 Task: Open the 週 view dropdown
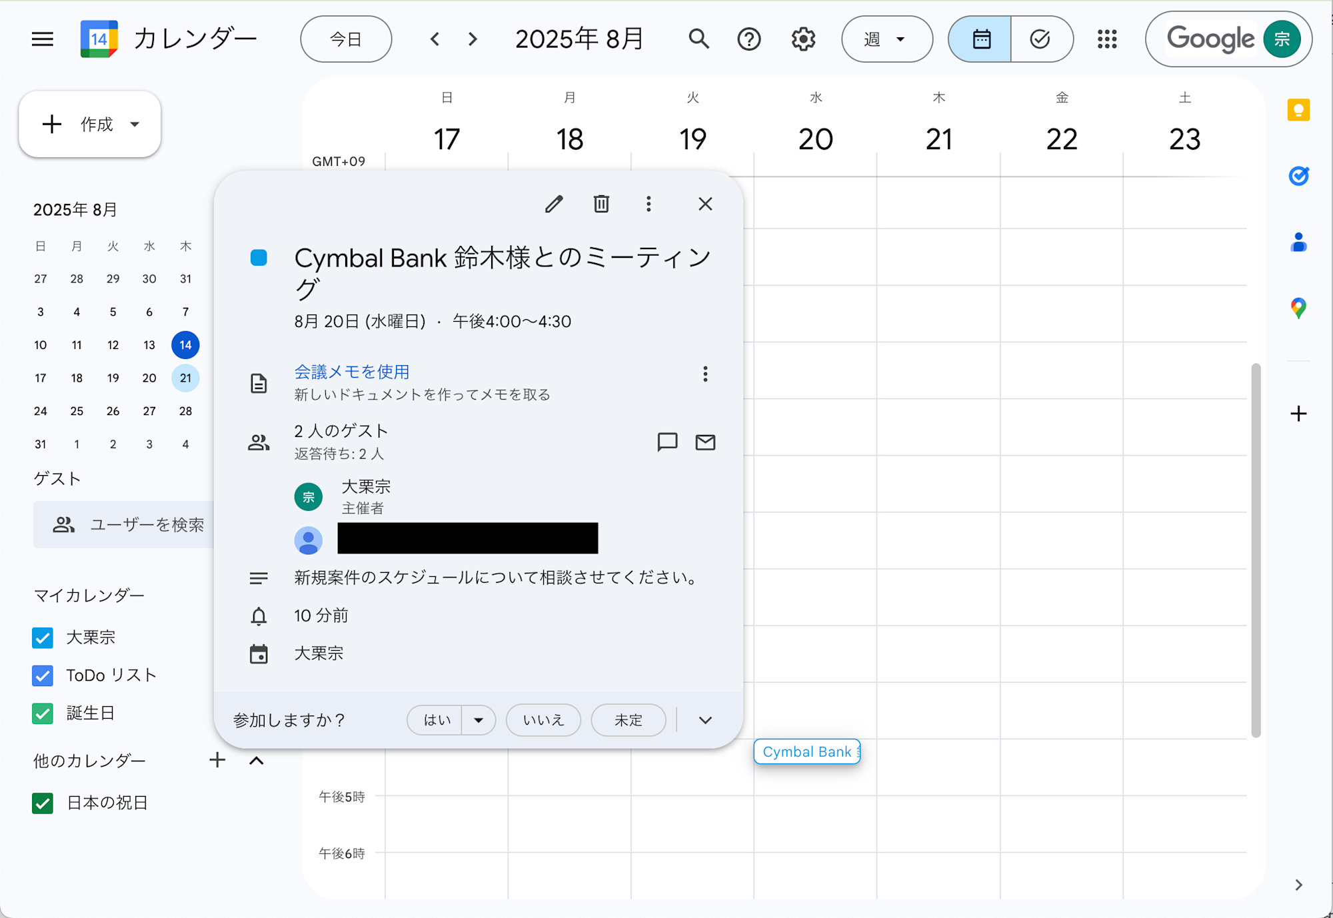886,39
